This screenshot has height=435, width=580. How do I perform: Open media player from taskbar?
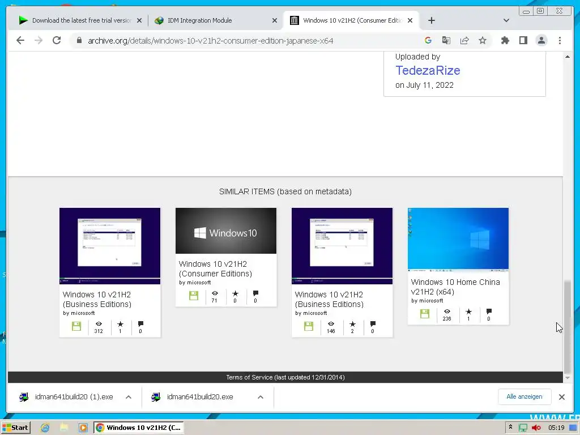(83, 428)
